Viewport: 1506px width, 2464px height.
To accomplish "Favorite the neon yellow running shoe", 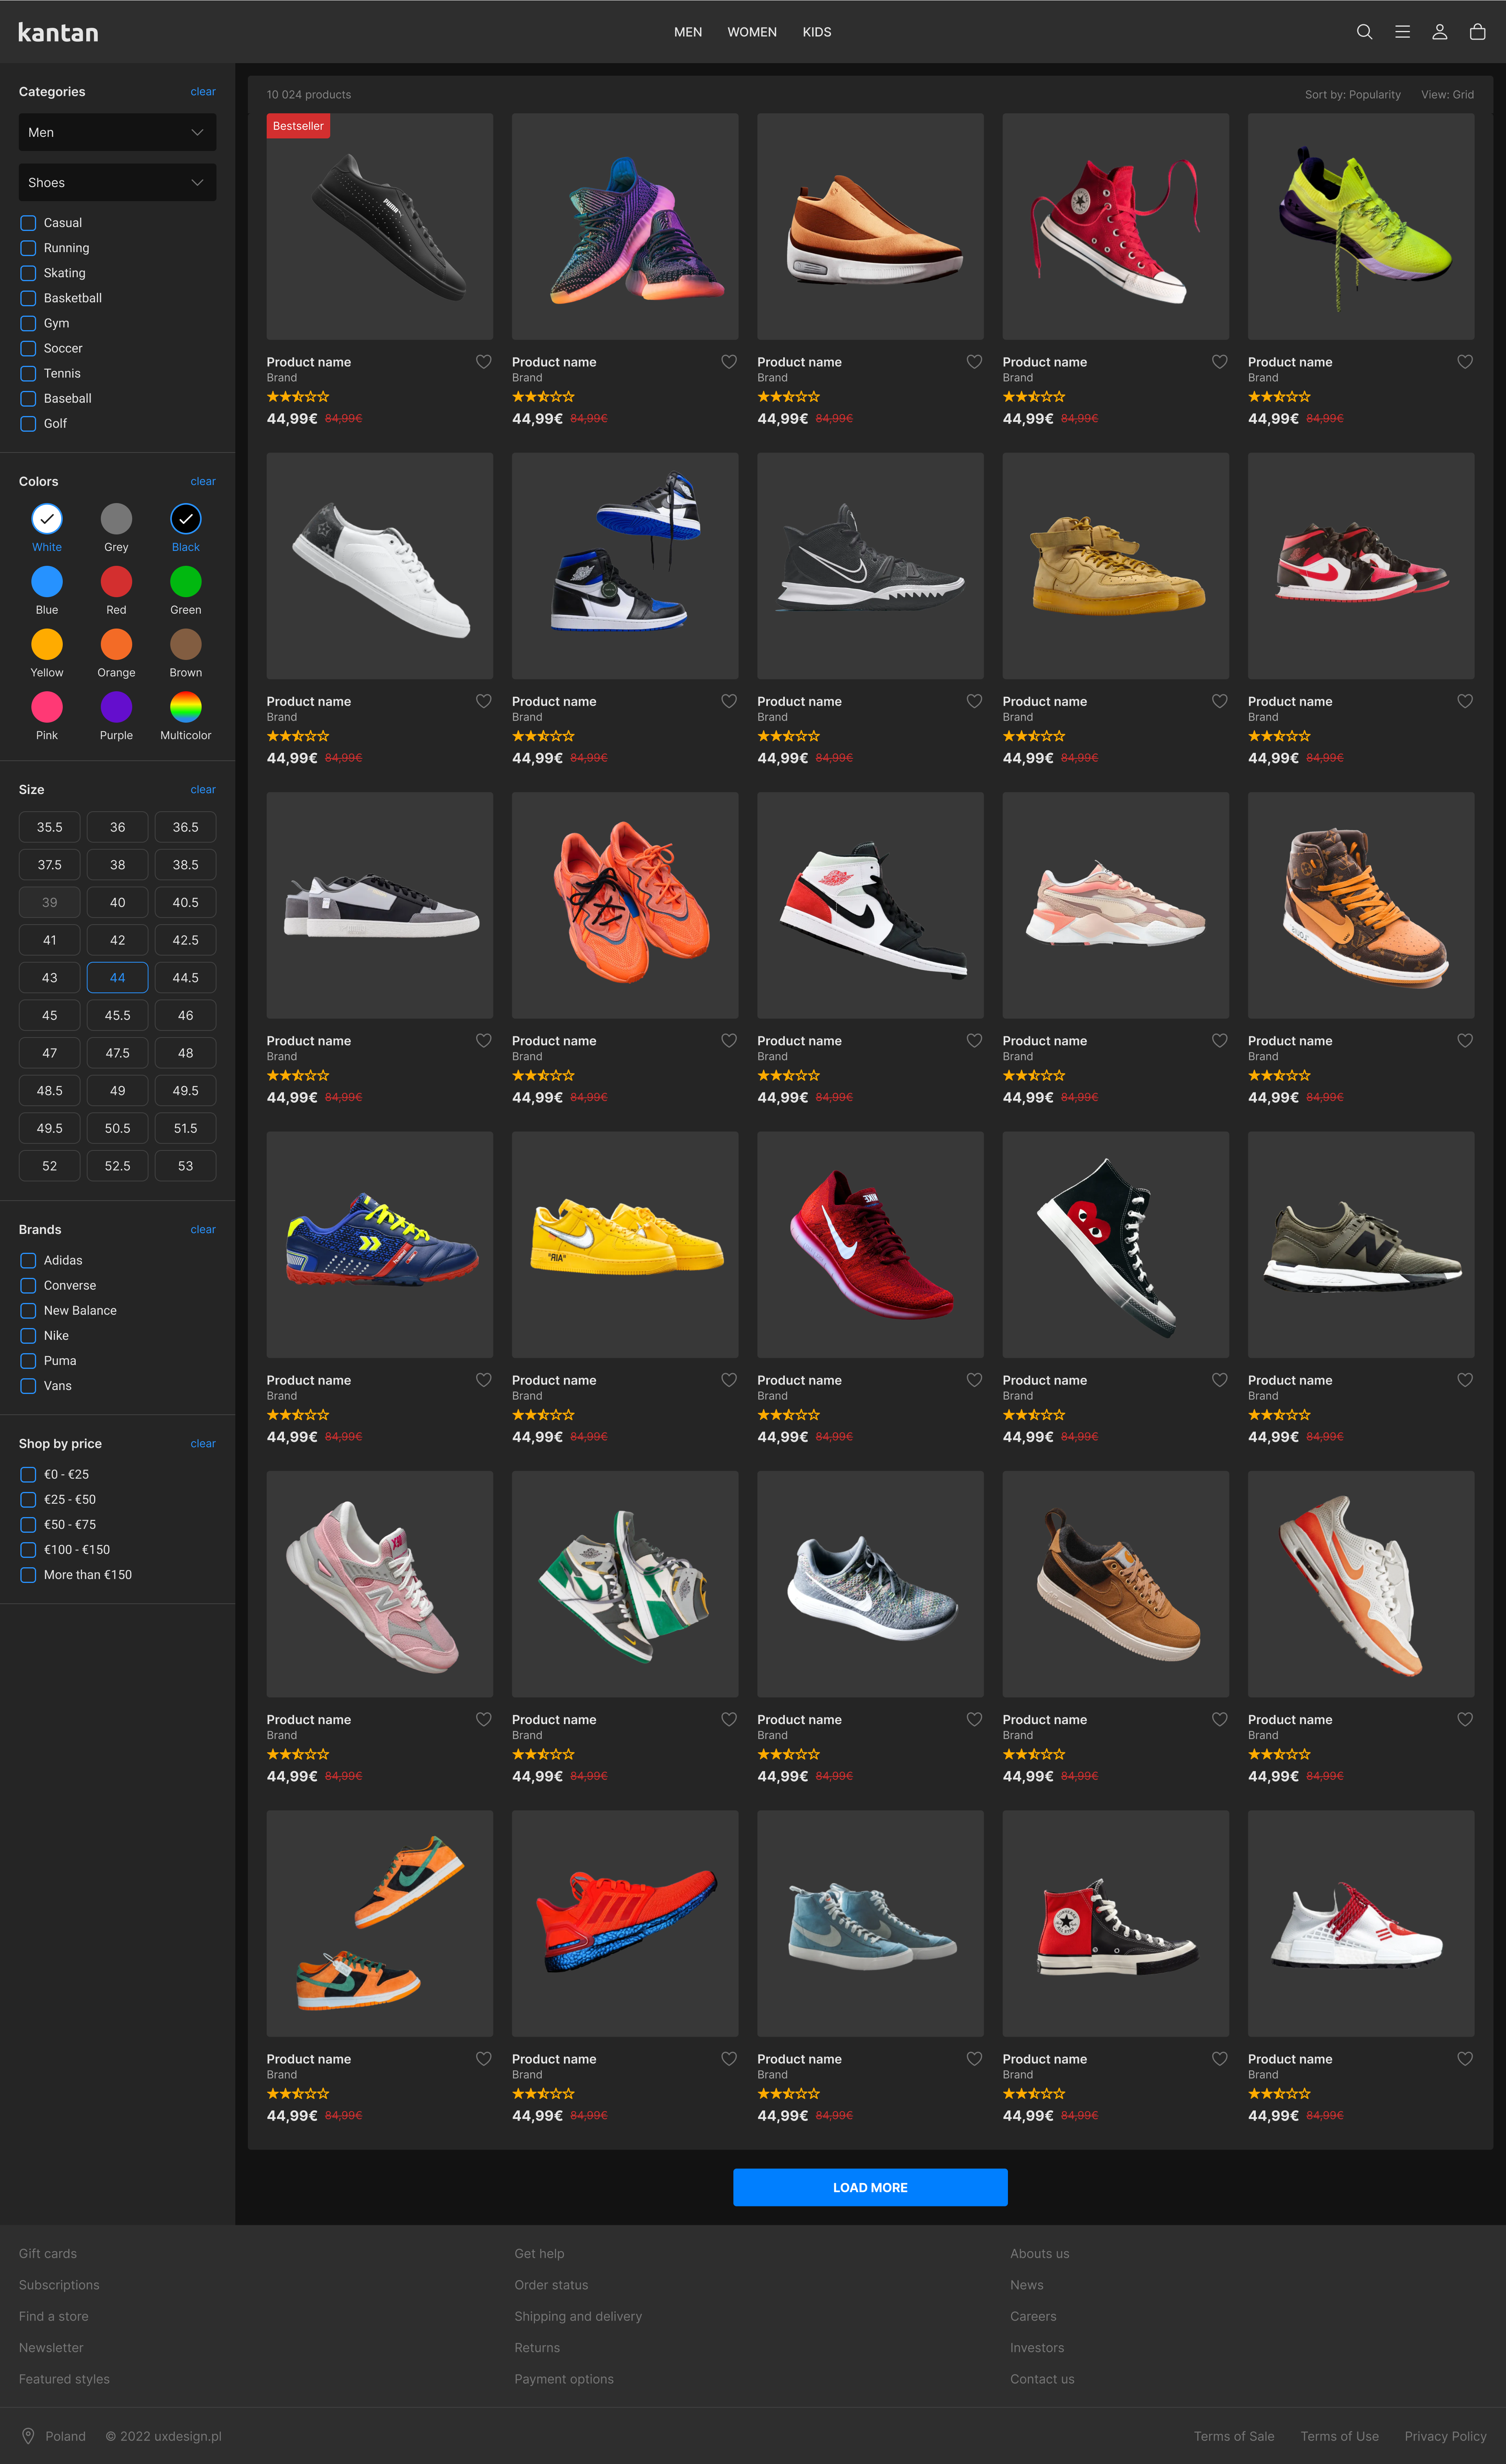I will click(1465, 362).
